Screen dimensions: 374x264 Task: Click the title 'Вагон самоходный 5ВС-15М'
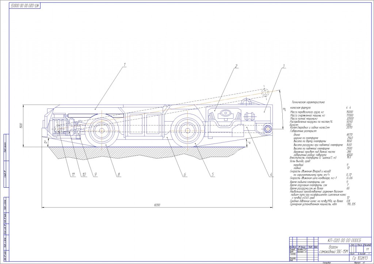click(334, 249)
